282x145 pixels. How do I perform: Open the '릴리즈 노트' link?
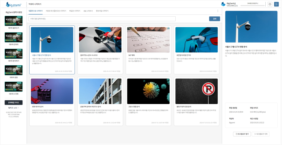pos(14,108)
